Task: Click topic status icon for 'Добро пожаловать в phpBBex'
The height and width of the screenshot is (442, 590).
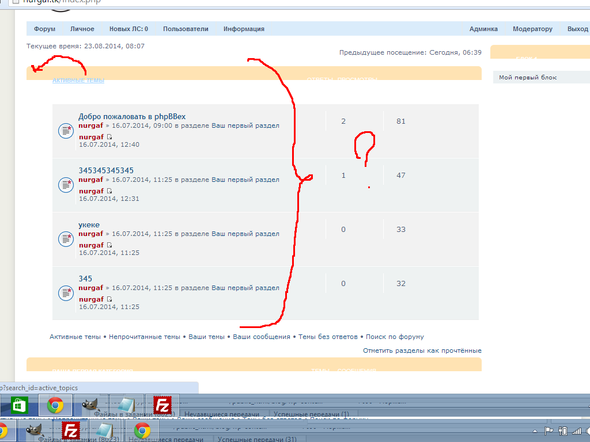Action: point(66,131)
